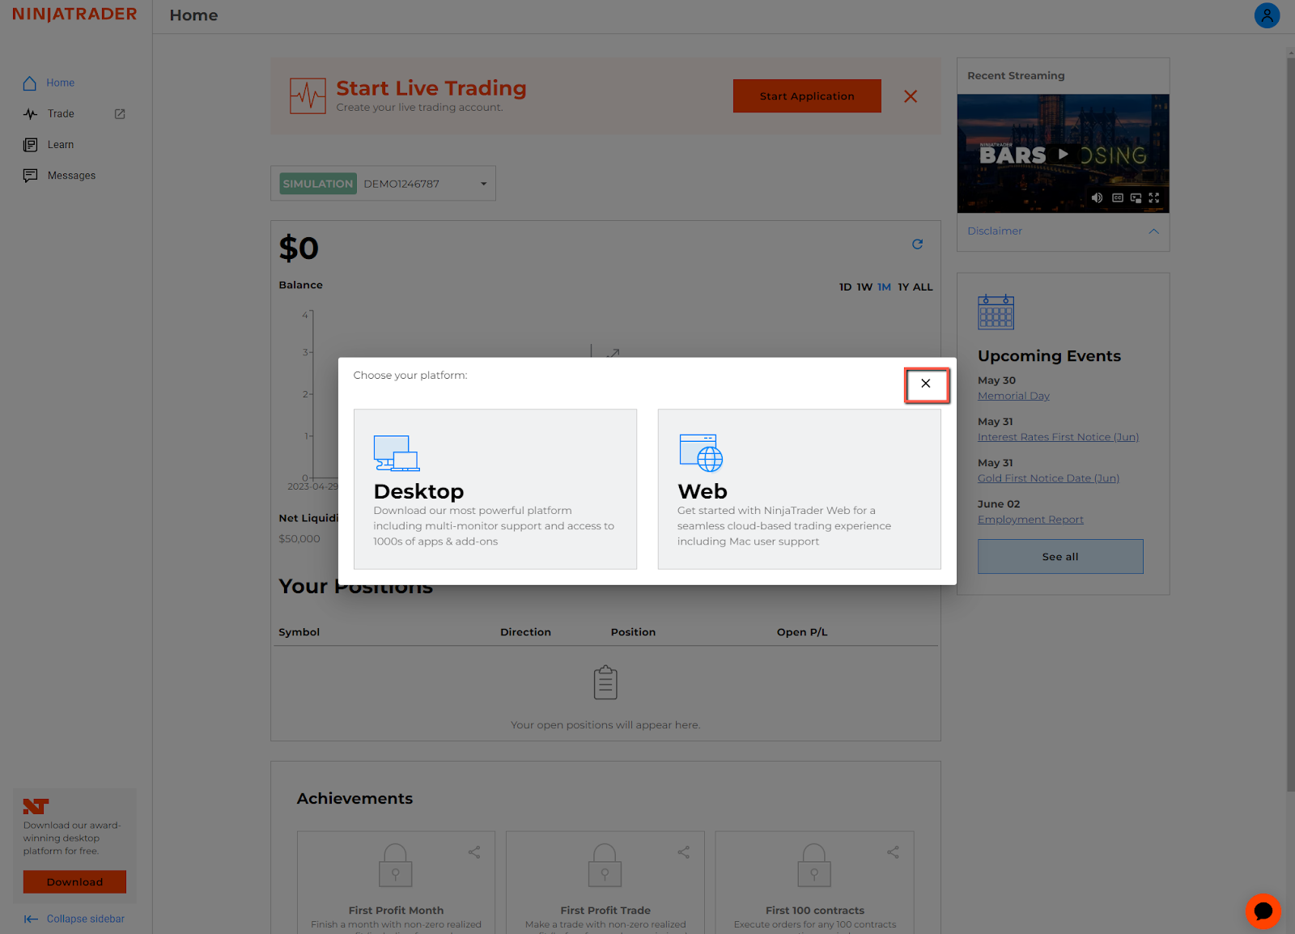The image size is (1295, 934).
Task: Share First Profit Month achievement
Action: click(474, 852)
